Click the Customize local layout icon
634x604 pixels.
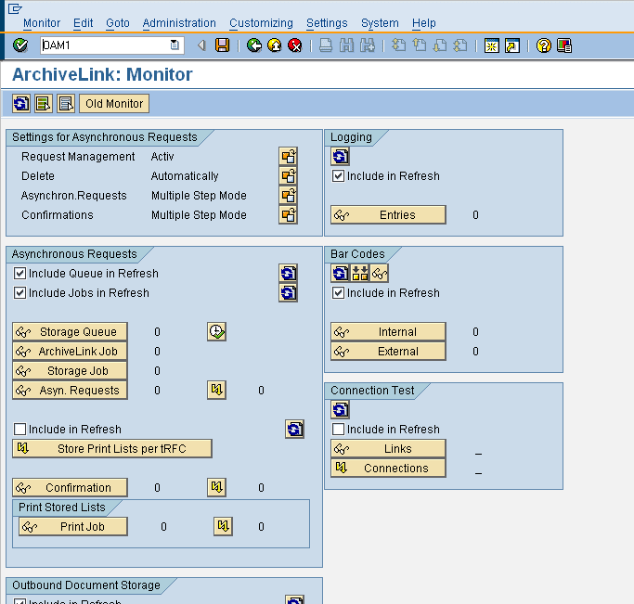click(x=564, y=45)
